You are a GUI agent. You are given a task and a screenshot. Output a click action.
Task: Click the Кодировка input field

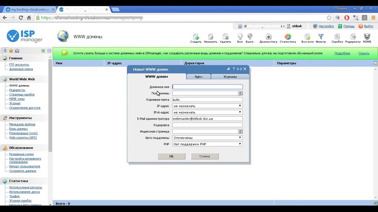click(x=207, y=125)
